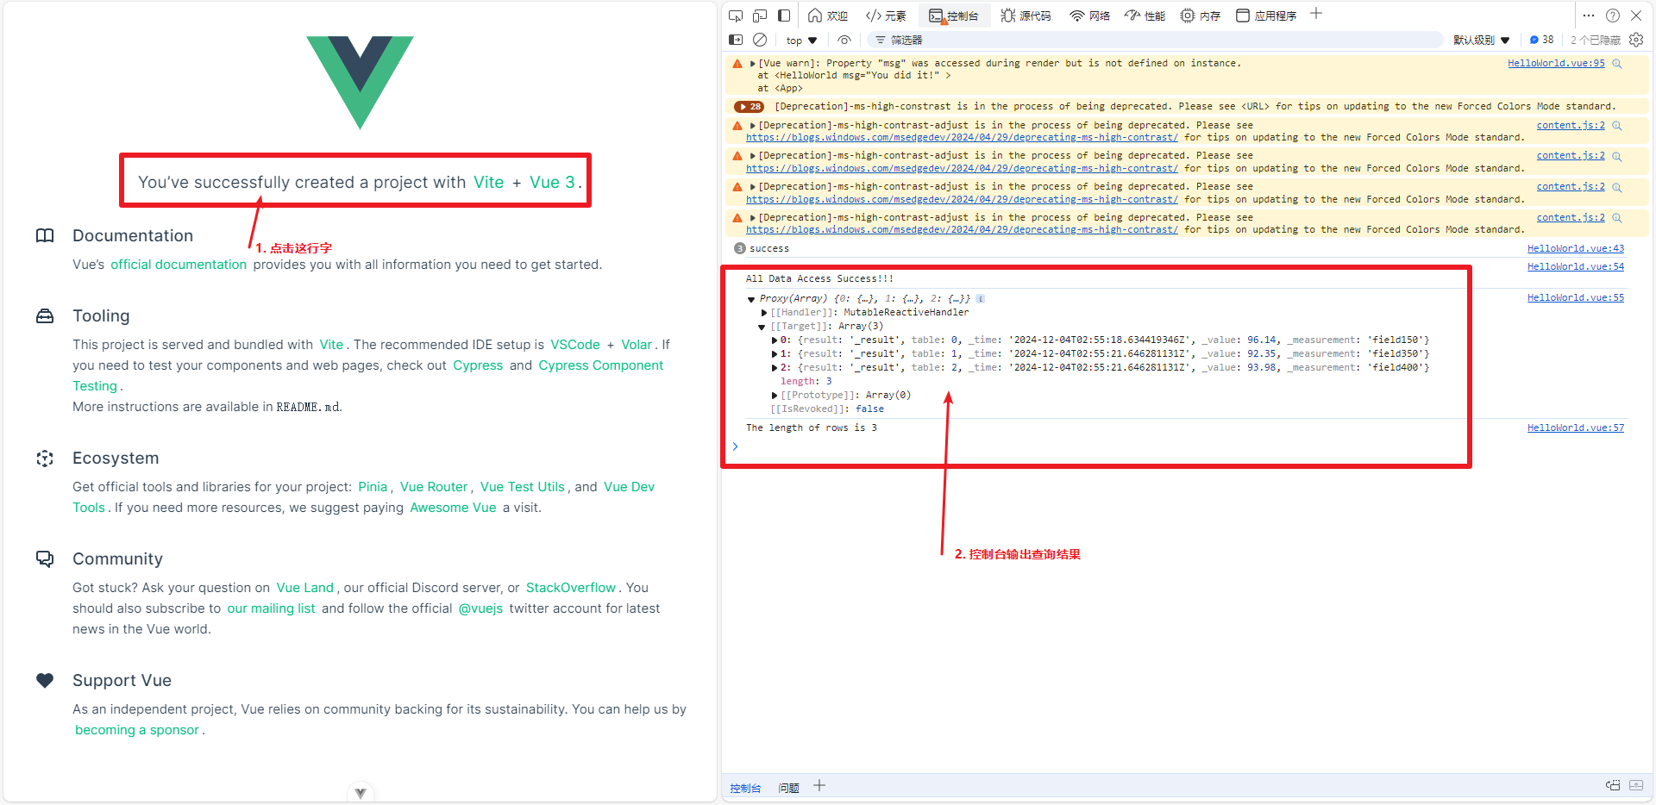Switch to the 元素 elements tab
The width and height of the screenshot is (1656, 805).
[x=886, y=16]
